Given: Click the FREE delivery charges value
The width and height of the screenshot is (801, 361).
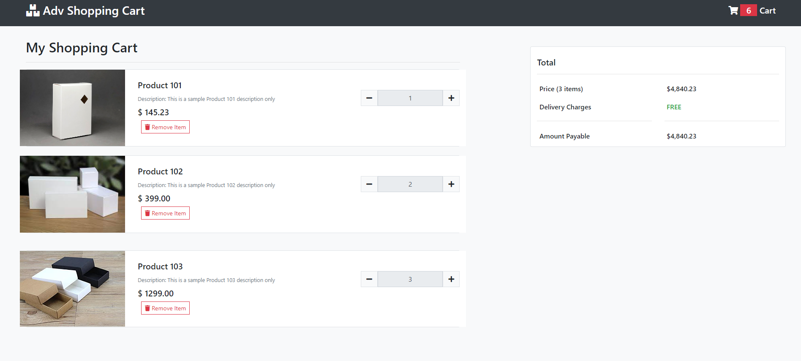Looking at the screenshot, I should click(x=674, y=107).
